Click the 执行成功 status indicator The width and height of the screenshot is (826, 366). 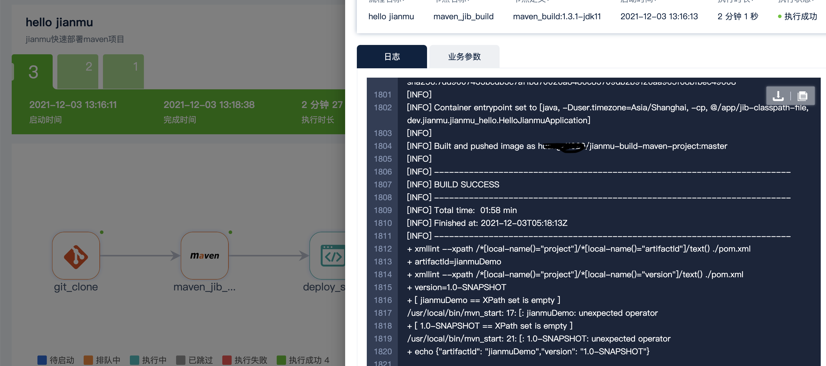tap(797, 16)
